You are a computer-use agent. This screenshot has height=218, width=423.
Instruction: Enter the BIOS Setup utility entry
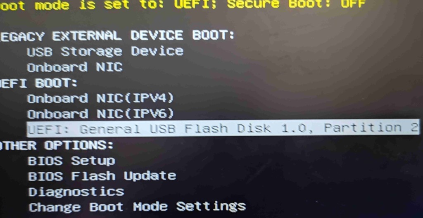tap(71, 161)
